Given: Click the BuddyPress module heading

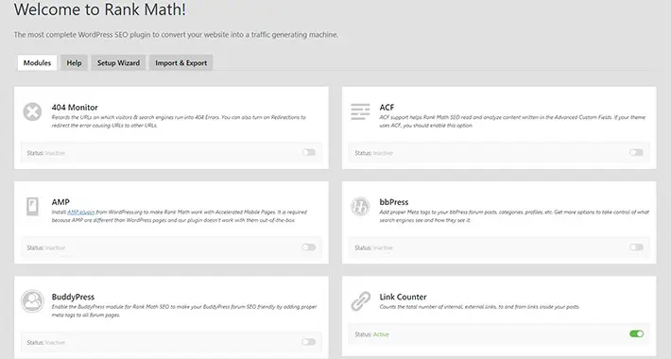Looking at the screenshot, I should [73, 297].
